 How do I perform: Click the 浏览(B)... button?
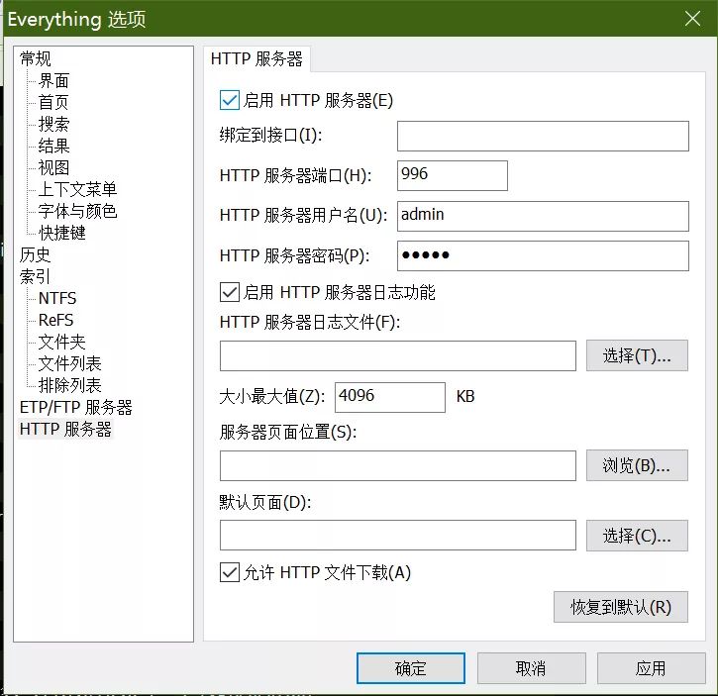click(637, 465)
